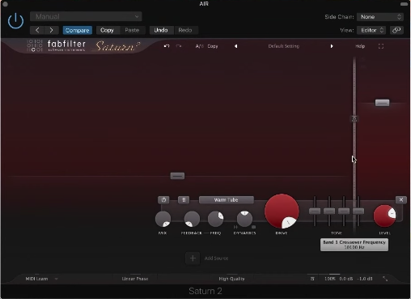Click the Dynamics knob
The height and width of the screenshot is (299, 411).
244,219
